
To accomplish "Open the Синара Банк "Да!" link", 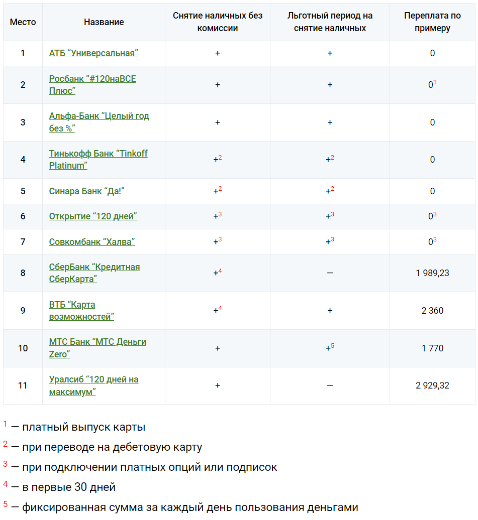I will click(86, 191).
